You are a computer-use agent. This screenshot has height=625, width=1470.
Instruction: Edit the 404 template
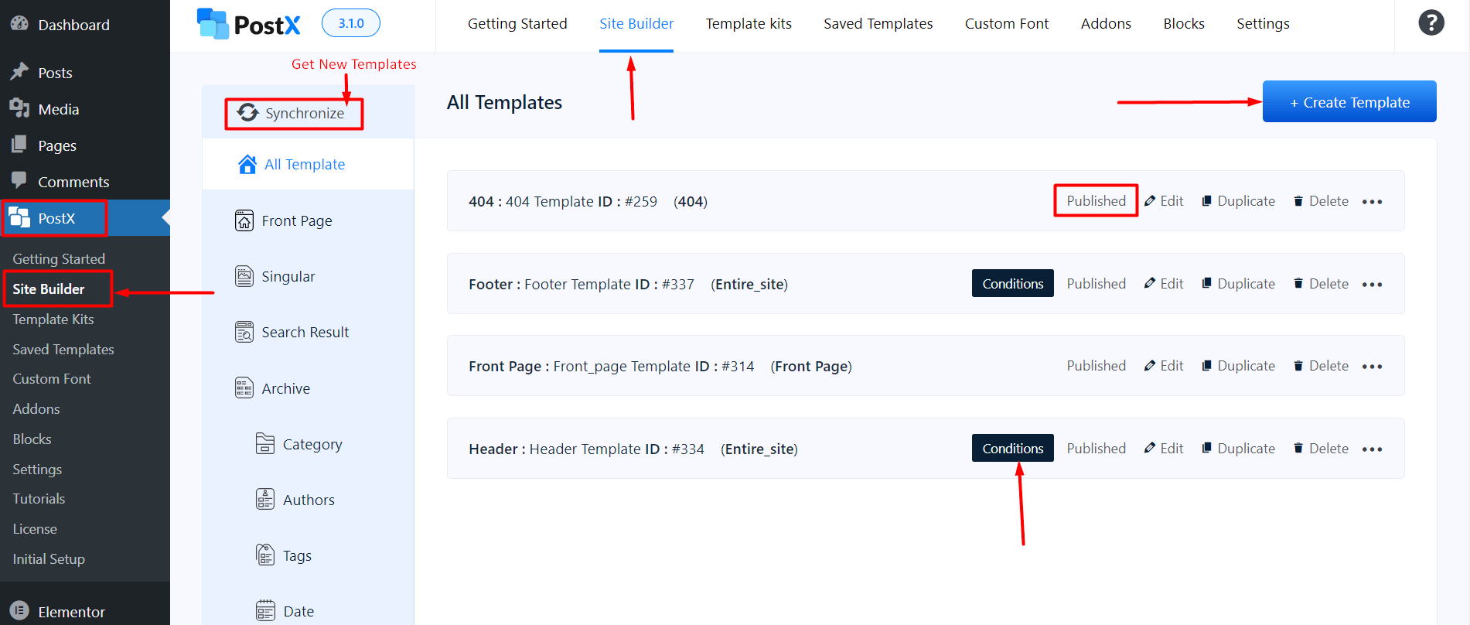(1164, 201)
